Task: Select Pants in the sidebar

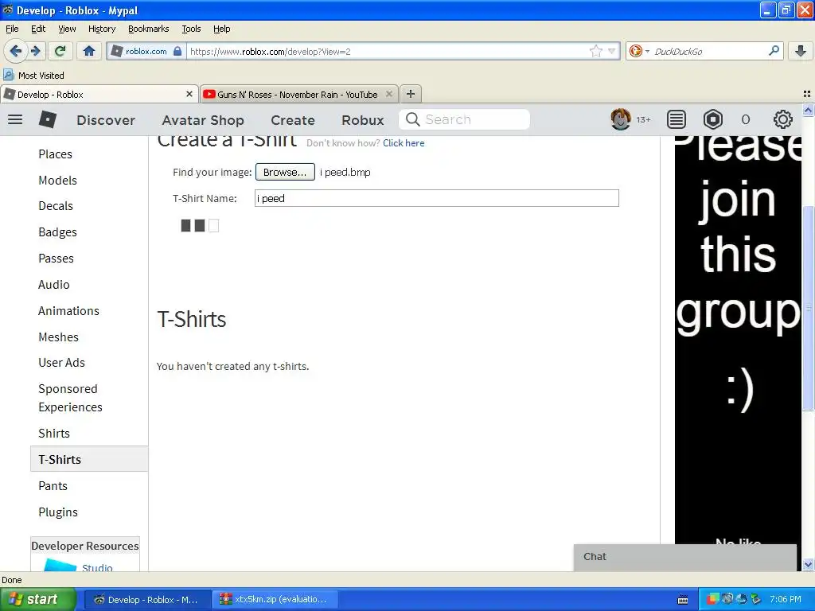Action: [53, 486]
